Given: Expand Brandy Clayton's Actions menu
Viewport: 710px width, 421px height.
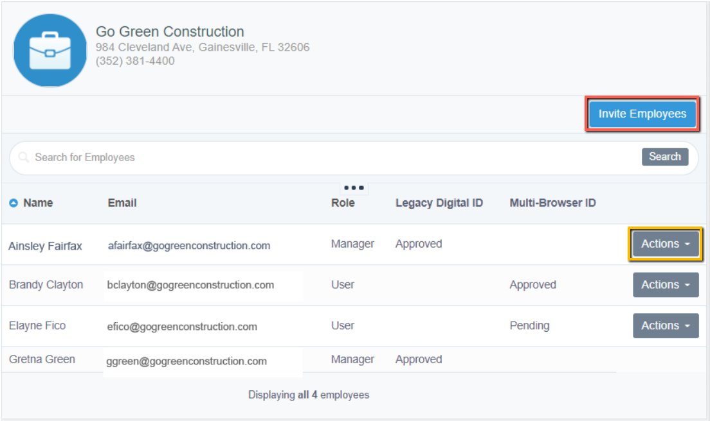Looking at the screenshot, I should pos(665,285).
